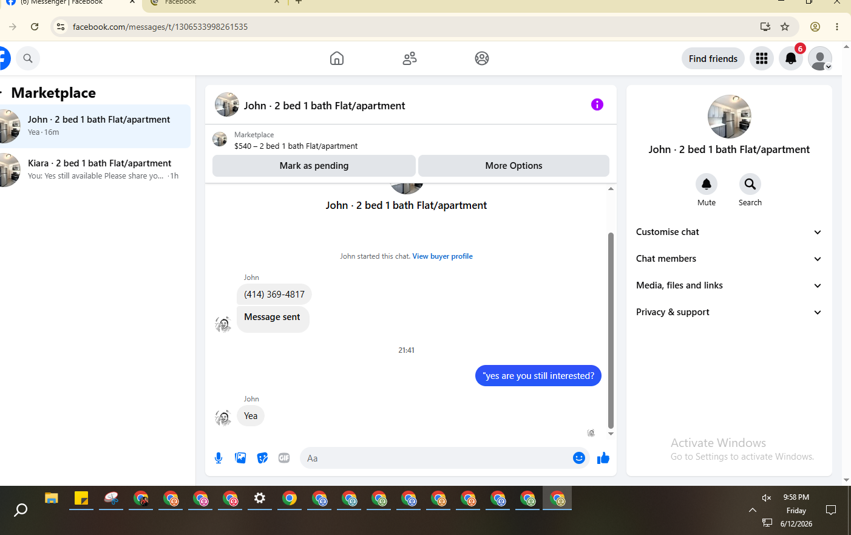Go to the Facebook Home icon
The height and width of the screenshot is (535, 851).
tap(337, 58)
